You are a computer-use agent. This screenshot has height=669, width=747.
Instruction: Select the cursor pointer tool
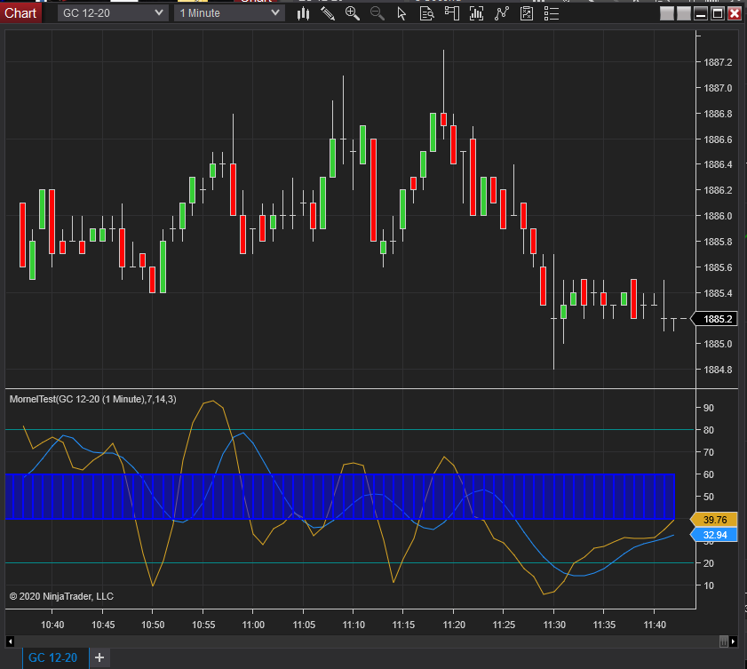point(401,13)
